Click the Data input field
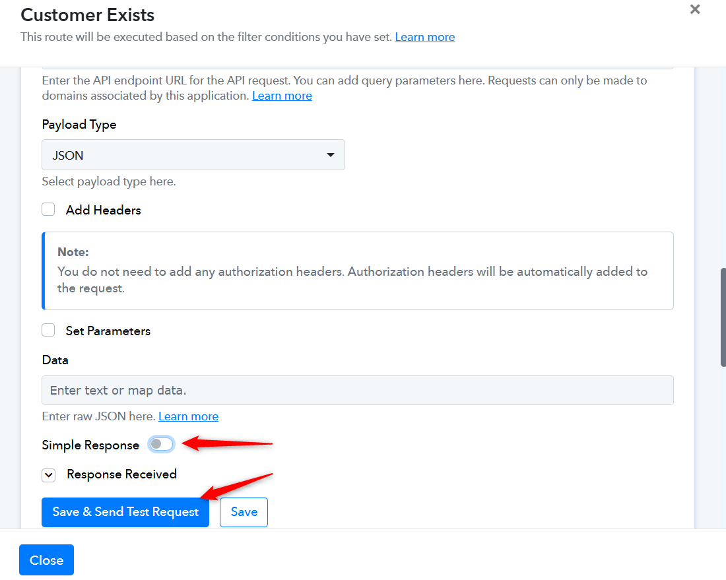 pyautogui.click(x=358, y=390)
